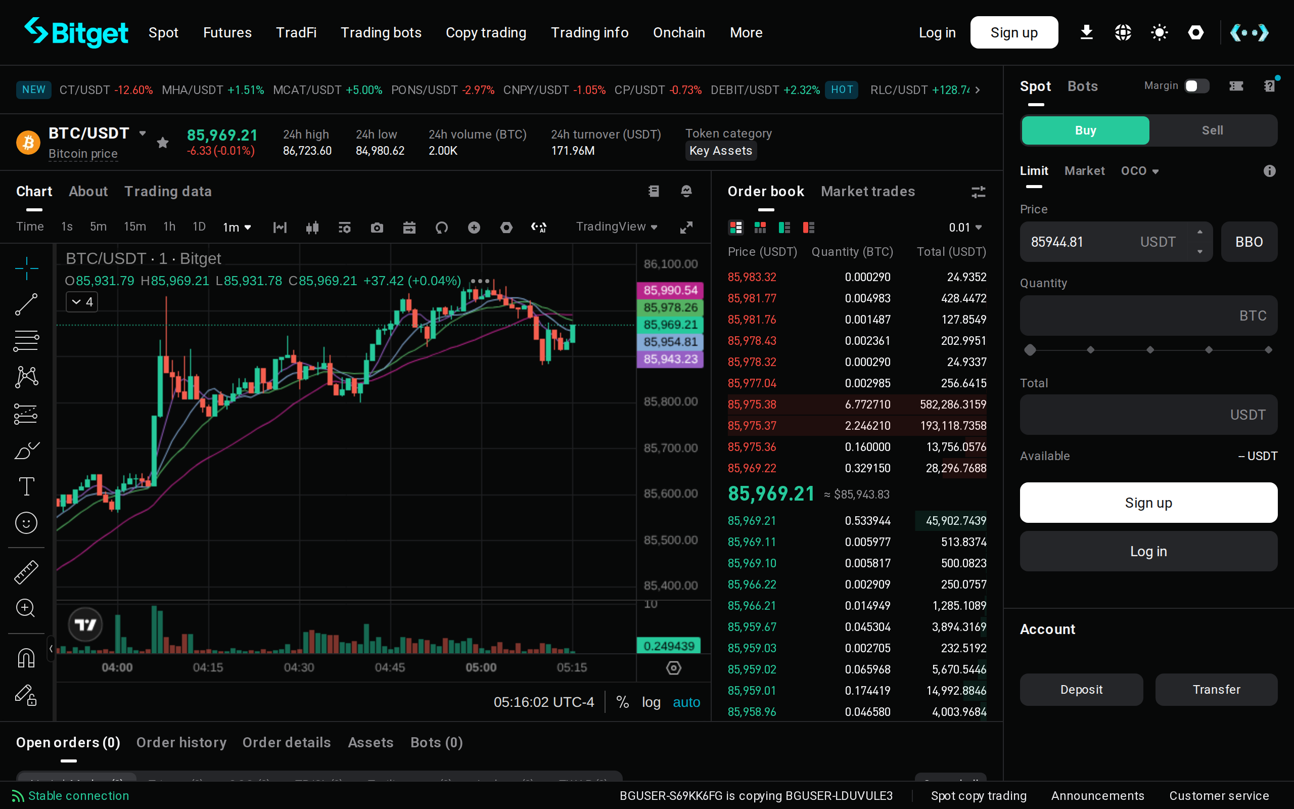Open the OCO order type dropdown
This screenshot has height=809, width=1294.
pos(1139,171)
